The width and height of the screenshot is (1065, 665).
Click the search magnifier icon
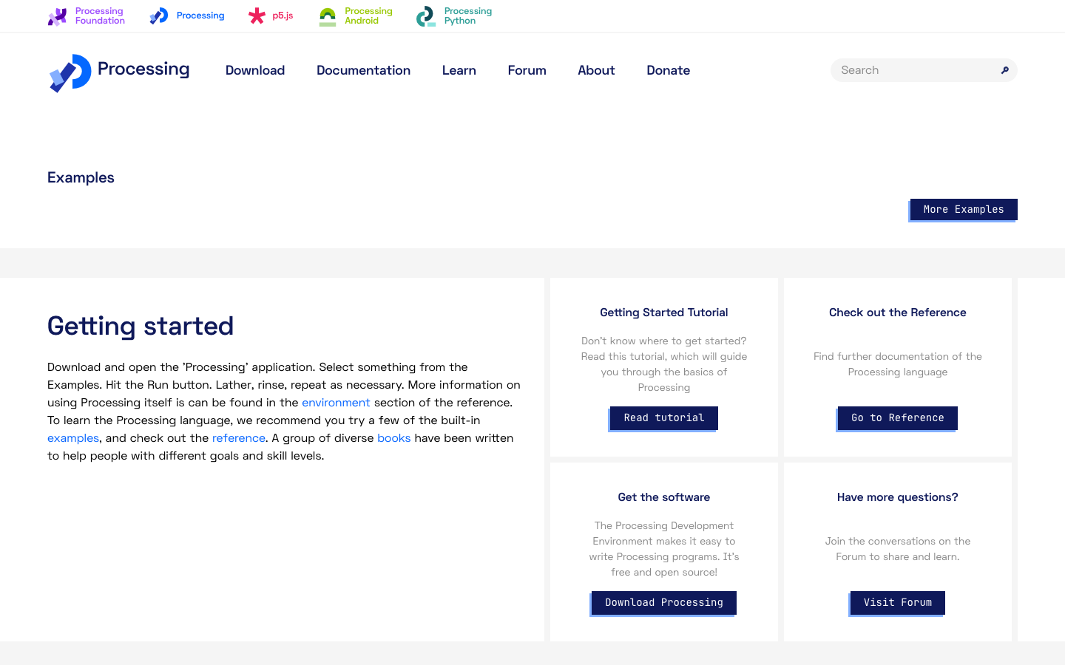click(x=1004, y=70)
